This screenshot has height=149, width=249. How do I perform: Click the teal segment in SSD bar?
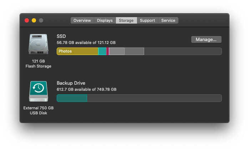tap(102, 51)
